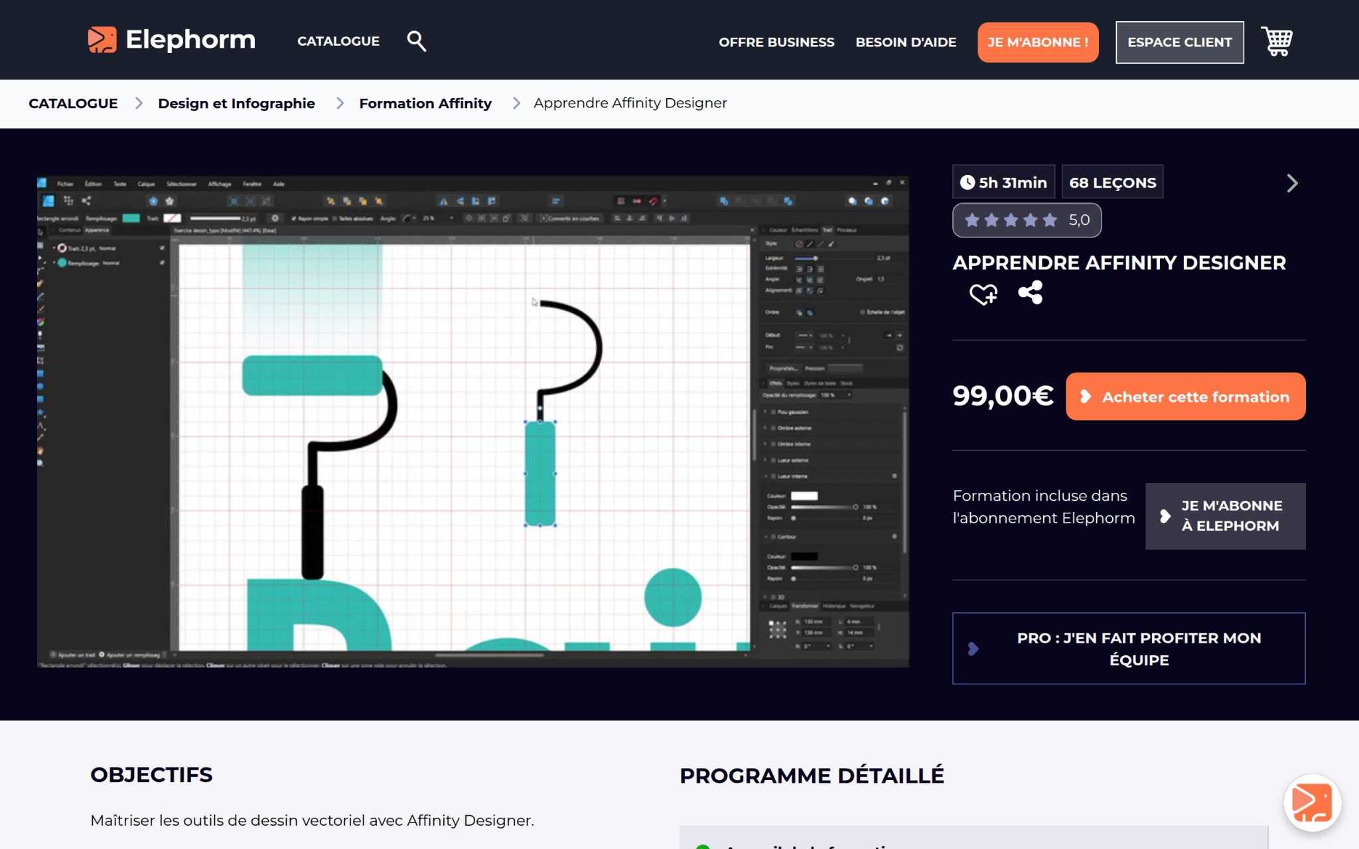Open Formation Affinity breadcrumb
Screen dimensions: 1359x849
[425, 103]
